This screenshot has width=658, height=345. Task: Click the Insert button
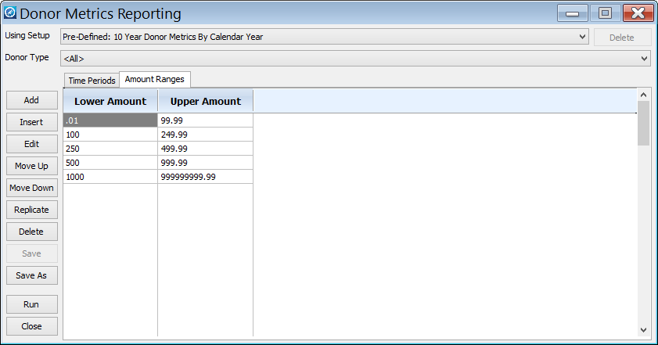click(32, 122)
